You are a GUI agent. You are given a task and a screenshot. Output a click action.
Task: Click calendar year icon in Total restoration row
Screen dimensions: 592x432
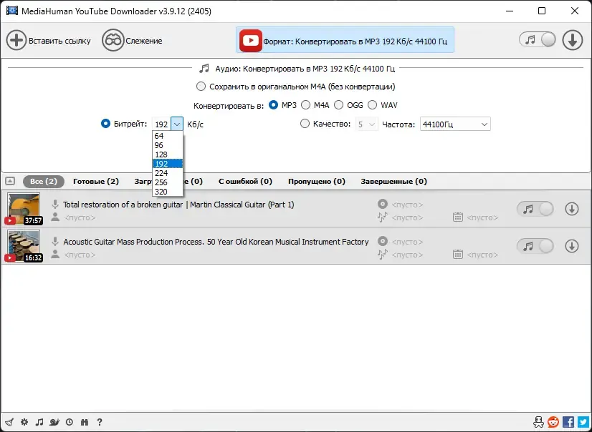click(457, 217)
